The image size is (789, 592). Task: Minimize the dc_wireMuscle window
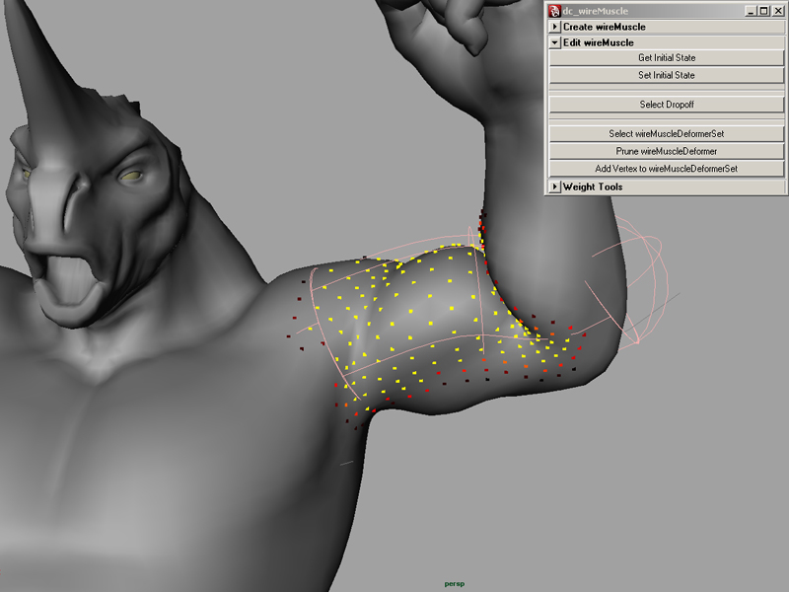(x=751, y=11)
